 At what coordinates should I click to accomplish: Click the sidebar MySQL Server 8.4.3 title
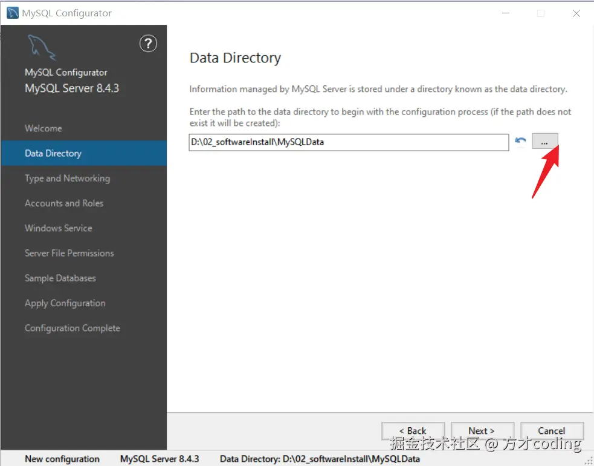click(x=72, y=88)
